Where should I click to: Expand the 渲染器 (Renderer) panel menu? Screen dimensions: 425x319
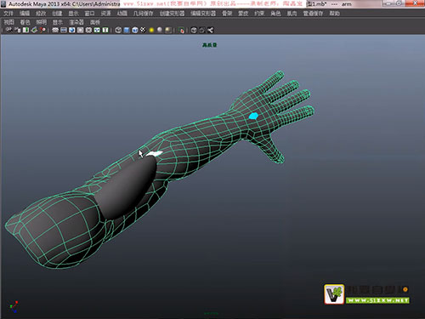76,22
